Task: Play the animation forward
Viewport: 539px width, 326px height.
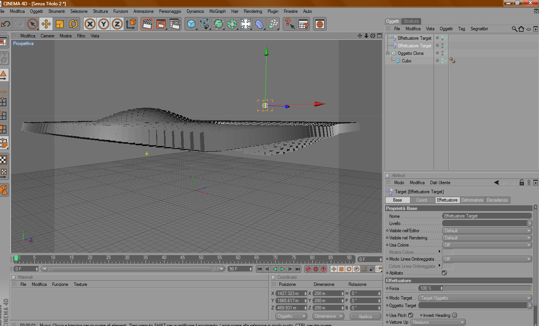Action: pos(282,269)
